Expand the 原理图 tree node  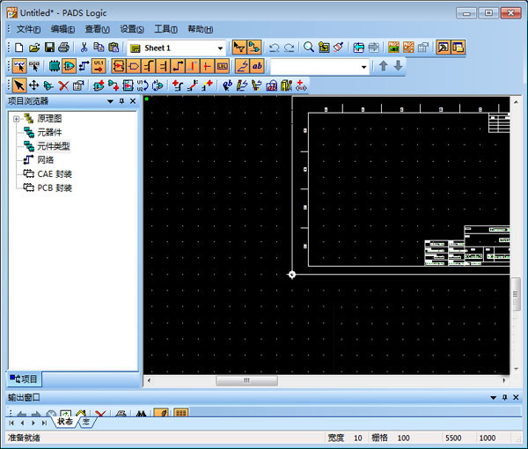16,119
